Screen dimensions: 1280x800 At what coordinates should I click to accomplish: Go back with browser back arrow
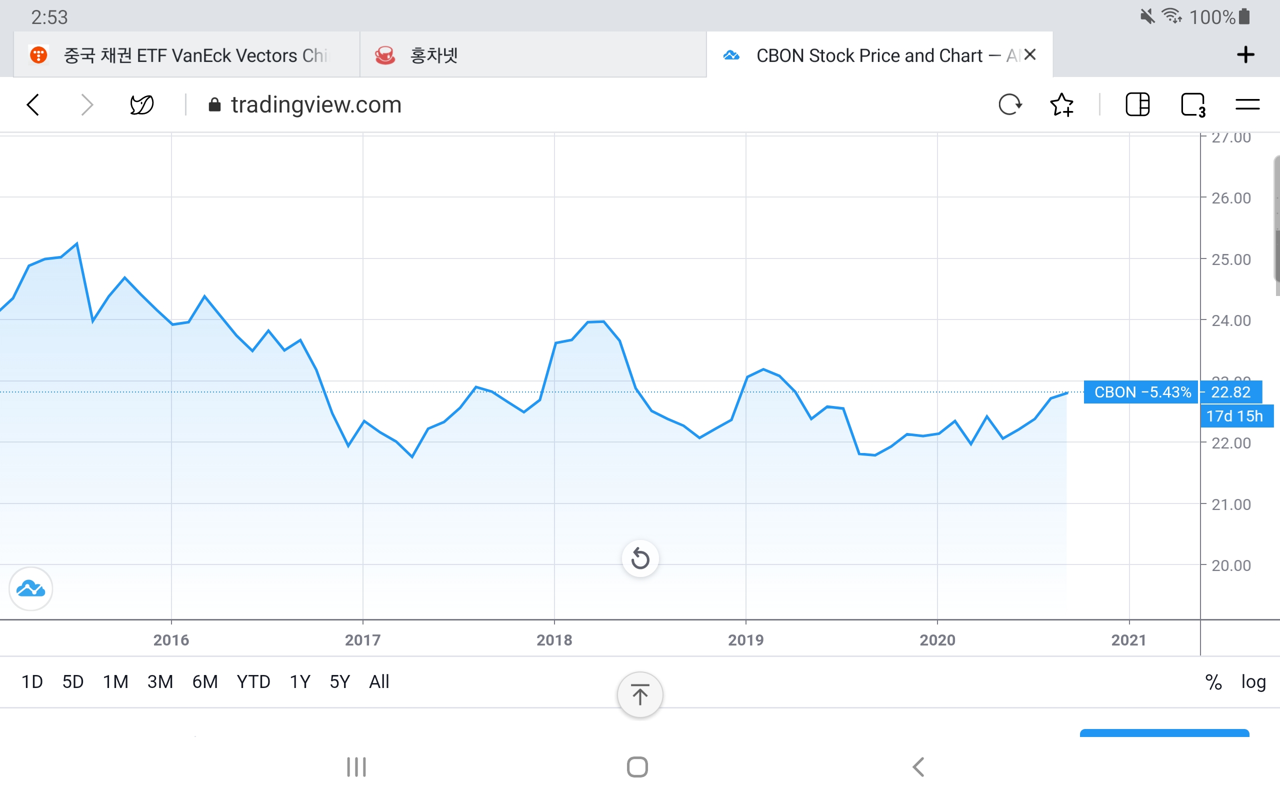(x=33, y=104)
